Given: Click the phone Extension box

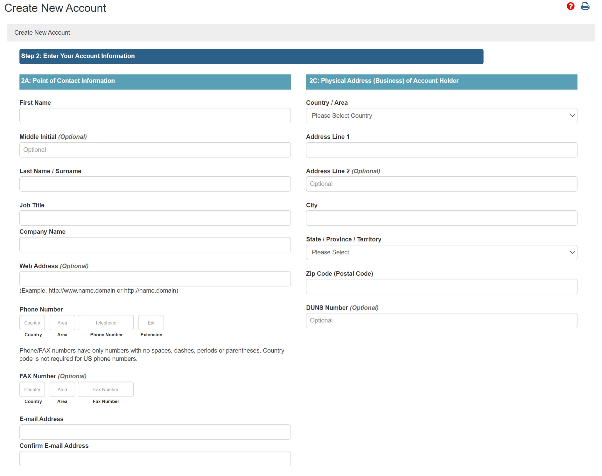Looking at the screenshot, I should point(151,323).
